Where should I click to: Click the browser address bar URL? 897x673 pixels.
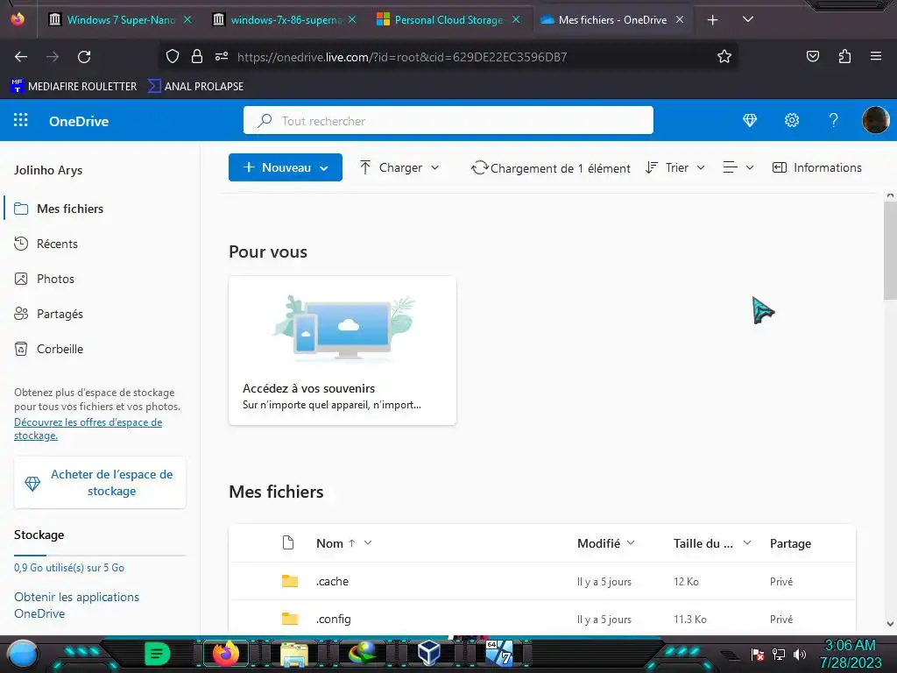(x=402, y=57)
